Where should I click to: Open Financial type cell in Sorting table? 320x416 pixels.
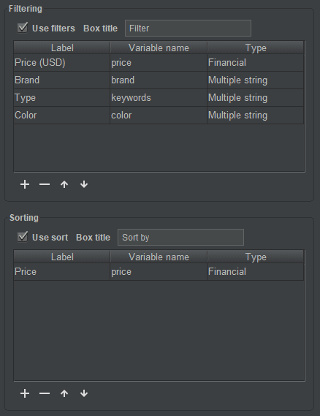pyautogui.click(x=255, y=272)
